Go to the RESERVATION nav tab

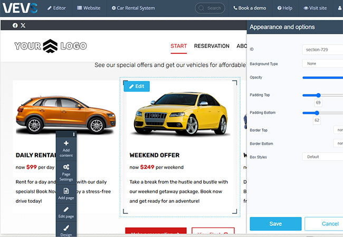(x=212, y=46)
